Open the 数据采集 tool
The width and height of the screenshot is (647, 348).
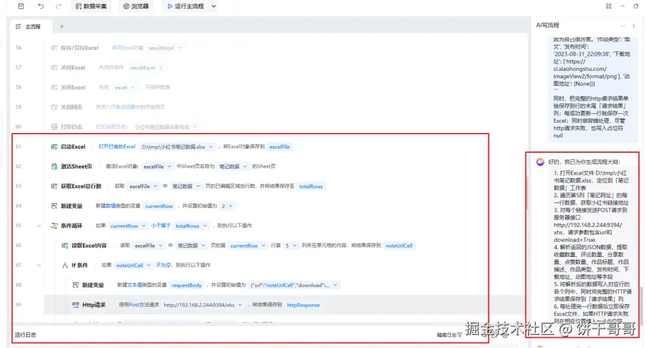tap(91, 6)
